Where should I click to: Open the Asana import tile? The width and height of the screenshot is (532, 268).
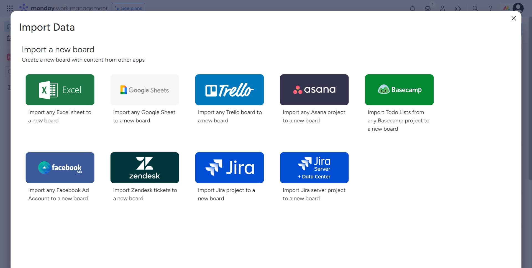pyautogui.click(x=314, y=90)
